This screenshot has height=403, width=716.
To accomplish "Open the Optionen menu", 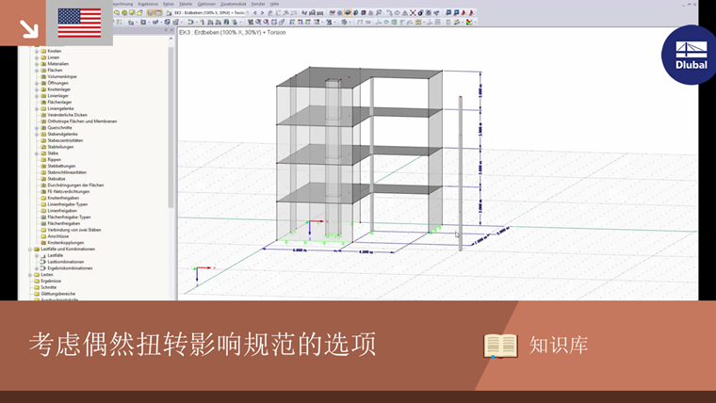I will [206, 4].
